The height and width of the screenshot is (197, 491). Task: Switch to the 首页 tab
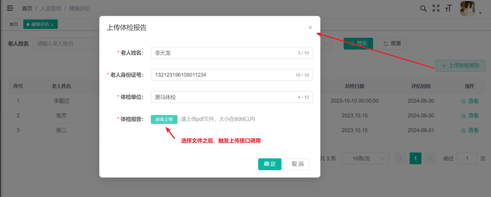tap(14, 24)
